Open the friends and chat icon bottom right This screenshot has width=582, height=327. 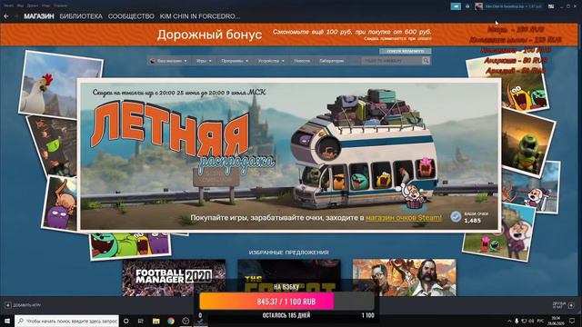click(x=571, y=305)
